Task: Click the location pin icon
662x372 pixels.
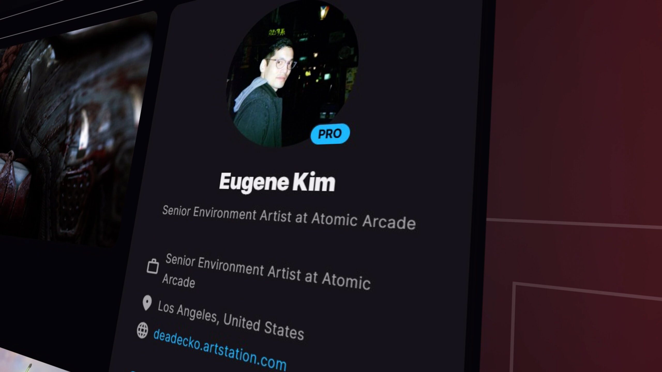Action: [147, 303]
